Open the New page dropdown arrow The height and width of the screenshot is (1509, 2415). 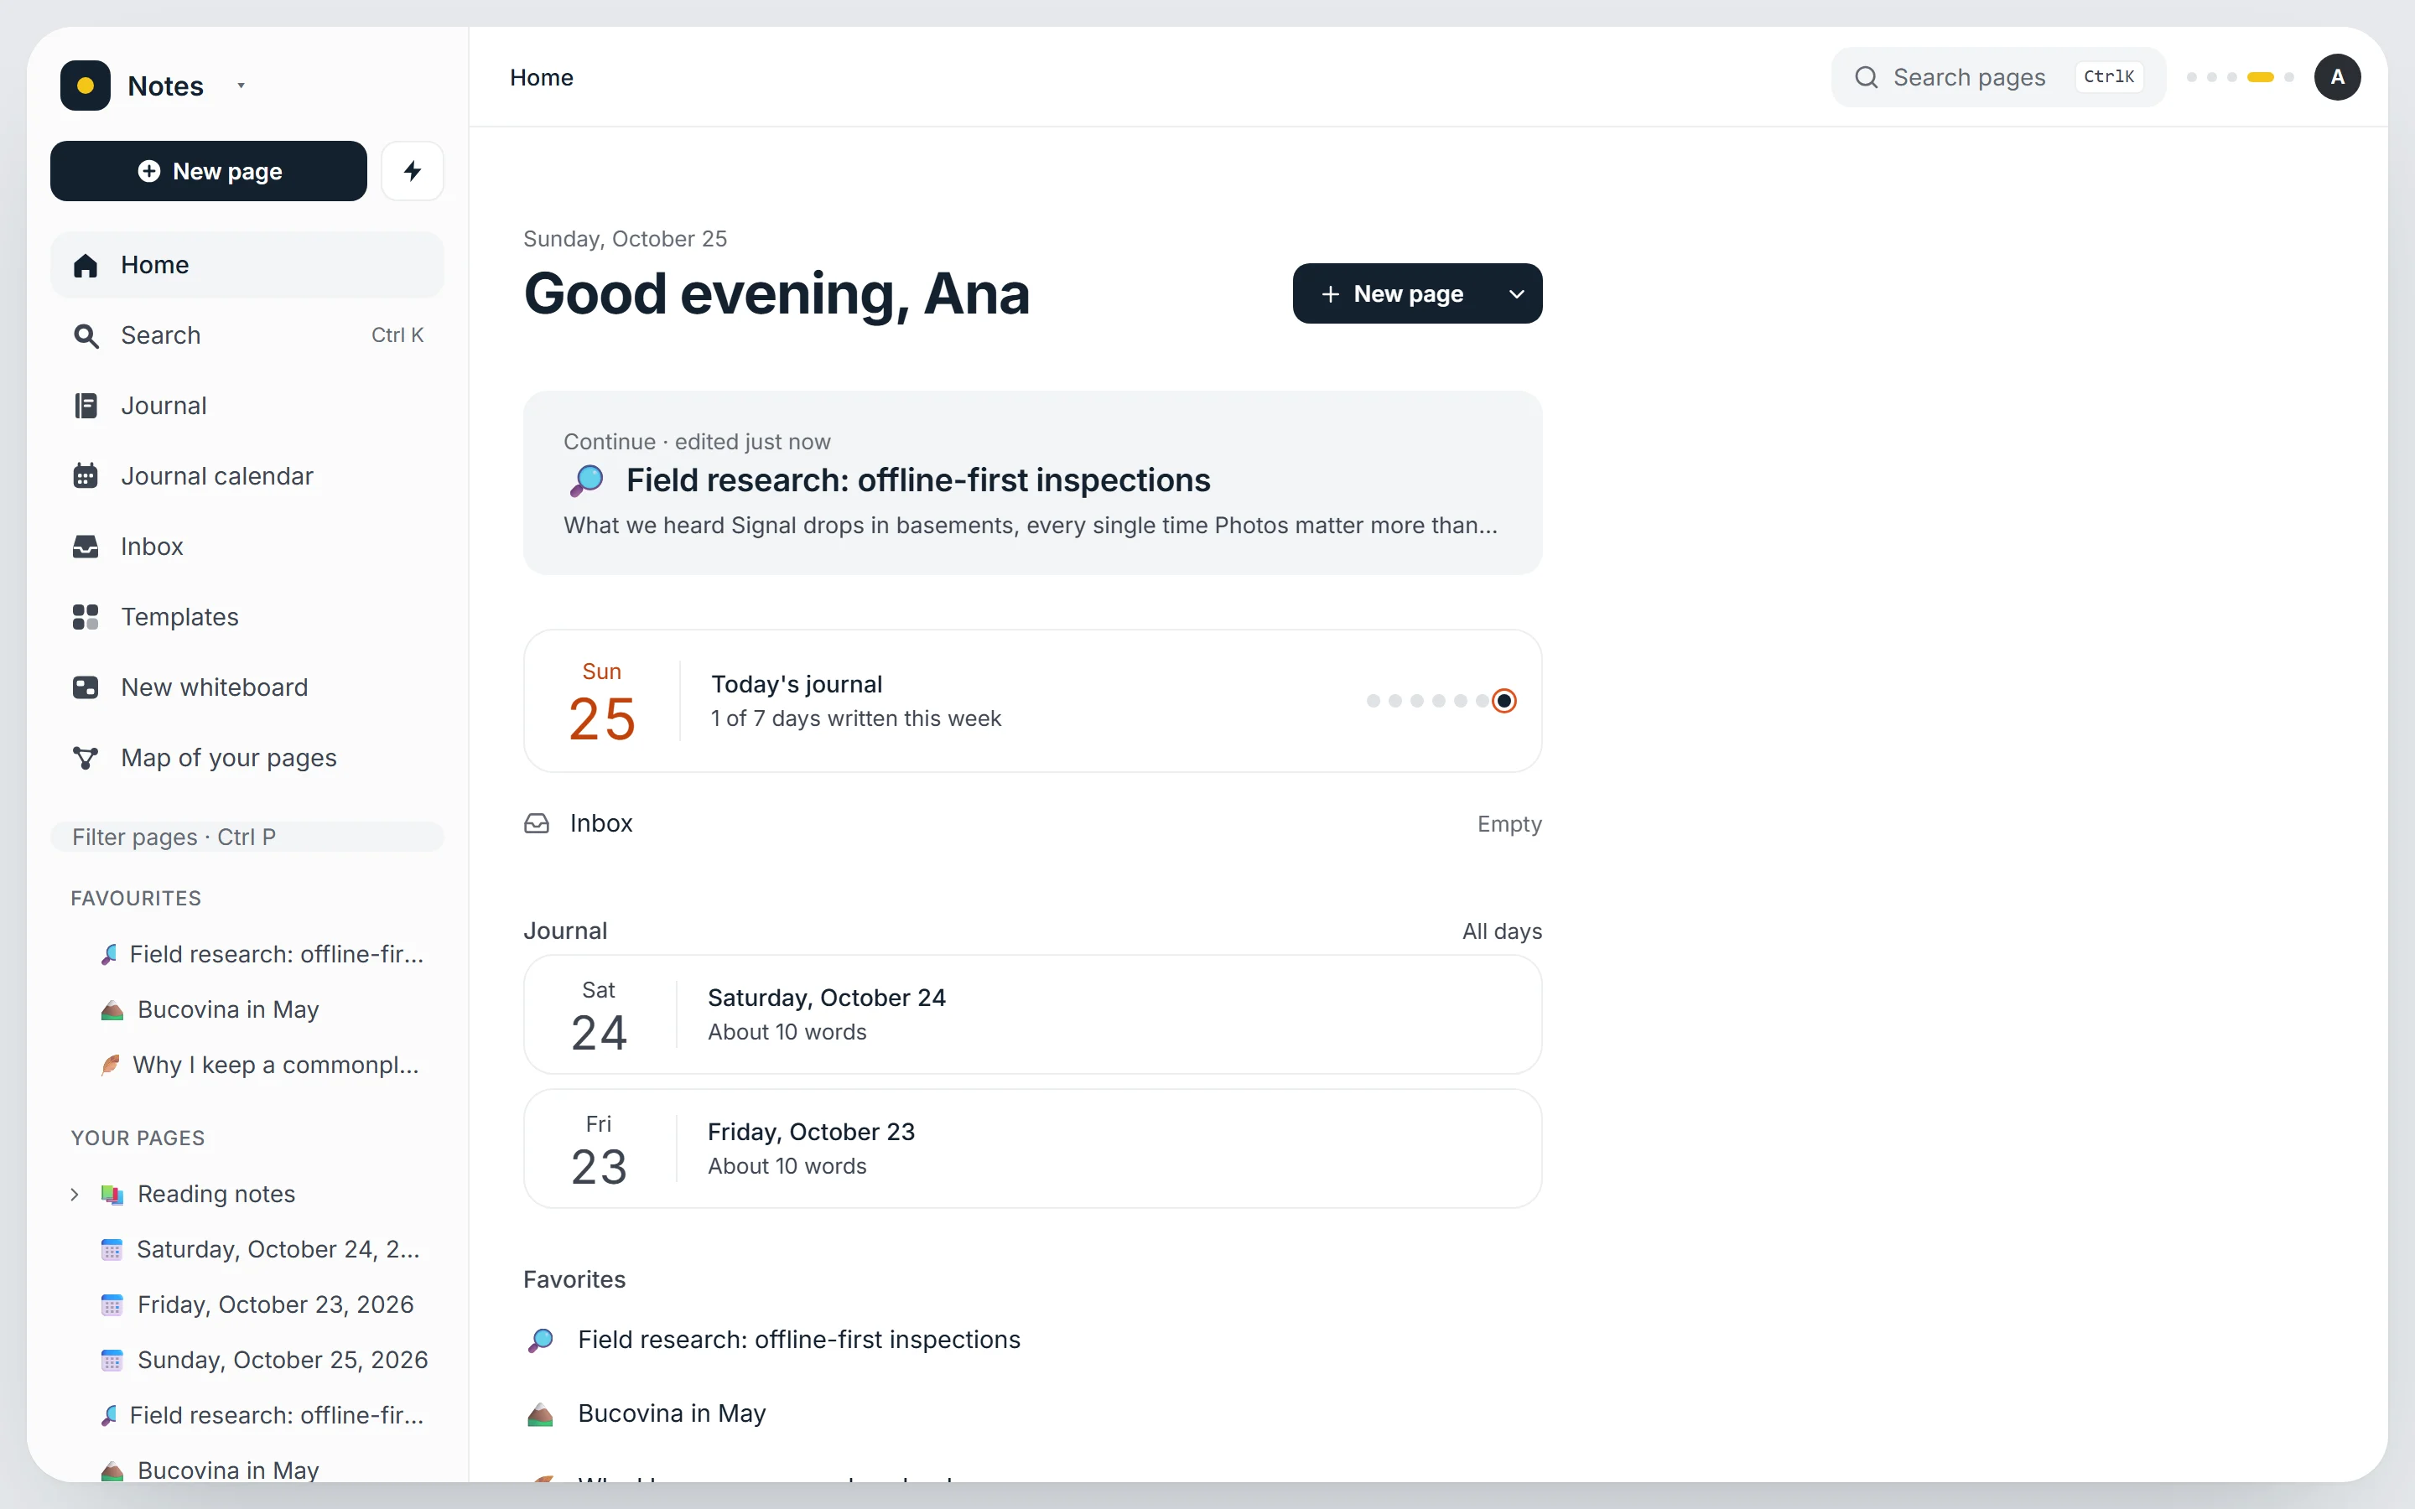[1516, 293]
